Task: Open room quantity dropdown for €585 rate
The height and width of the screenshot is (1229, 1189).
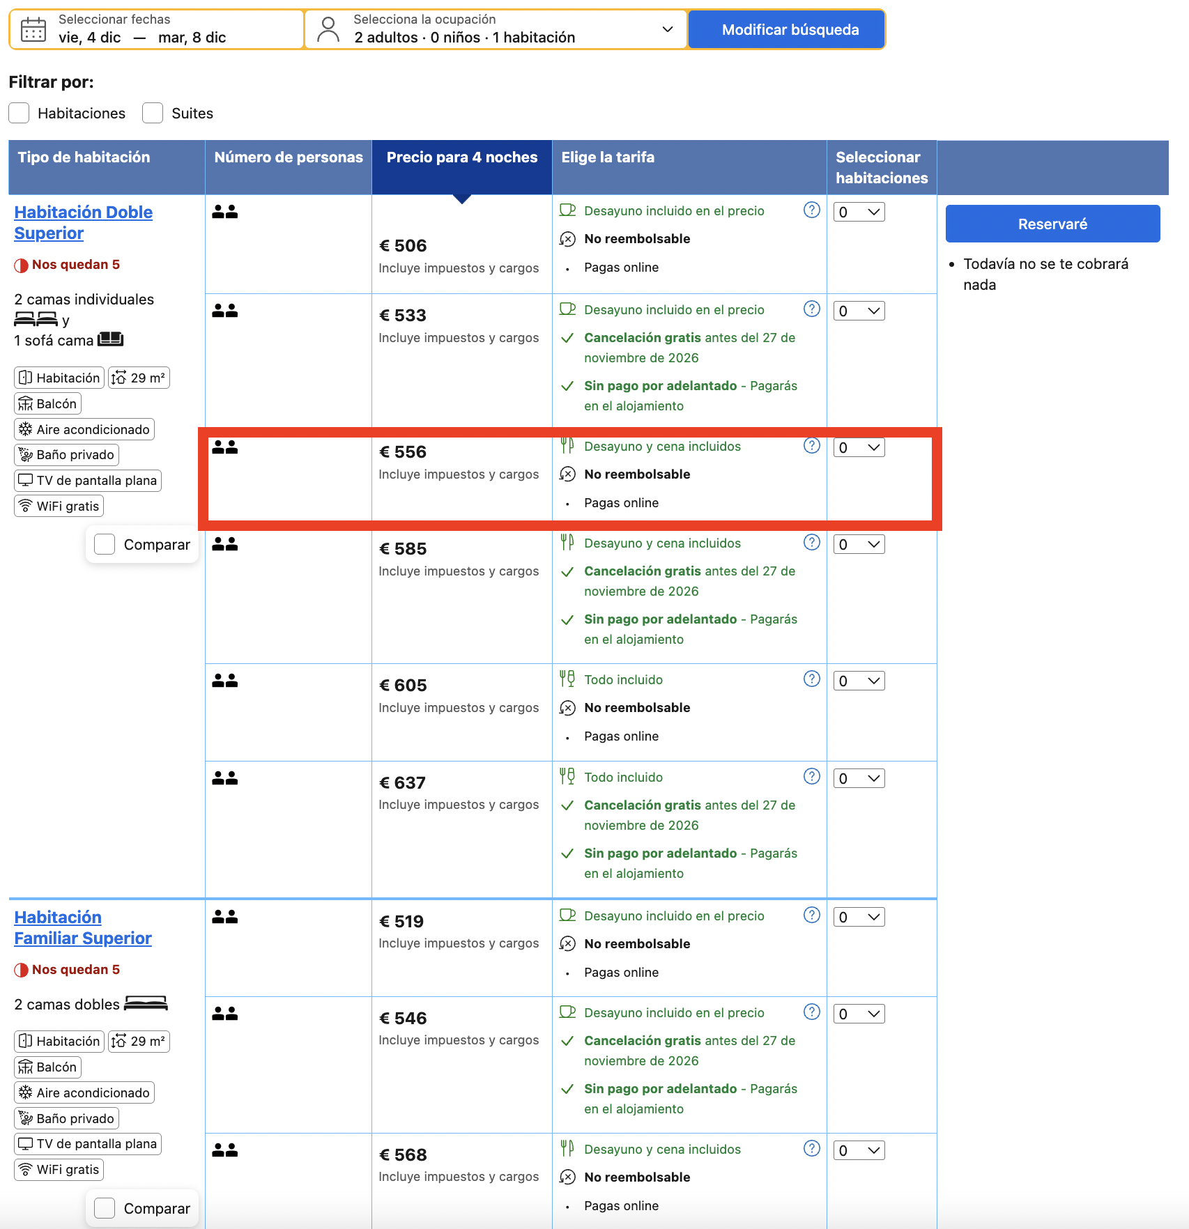Action: [859, 544]
